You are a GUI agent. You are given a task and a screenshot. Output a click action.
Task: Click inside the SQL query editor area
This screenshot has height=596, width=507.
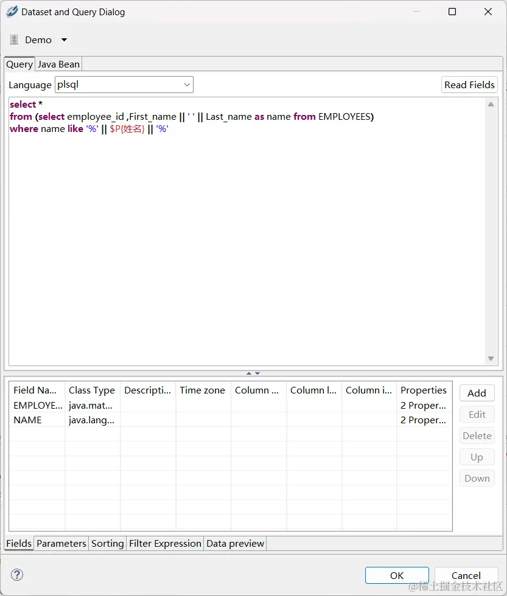point(247,231)
